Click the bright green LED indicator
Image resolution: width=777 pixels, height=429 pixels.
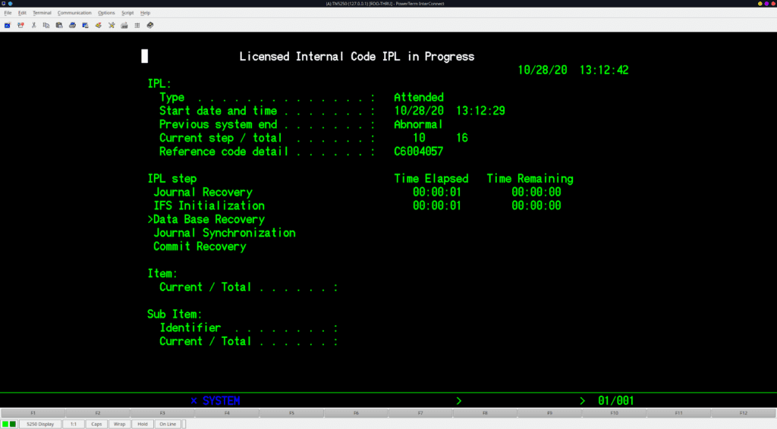[5, 424]
